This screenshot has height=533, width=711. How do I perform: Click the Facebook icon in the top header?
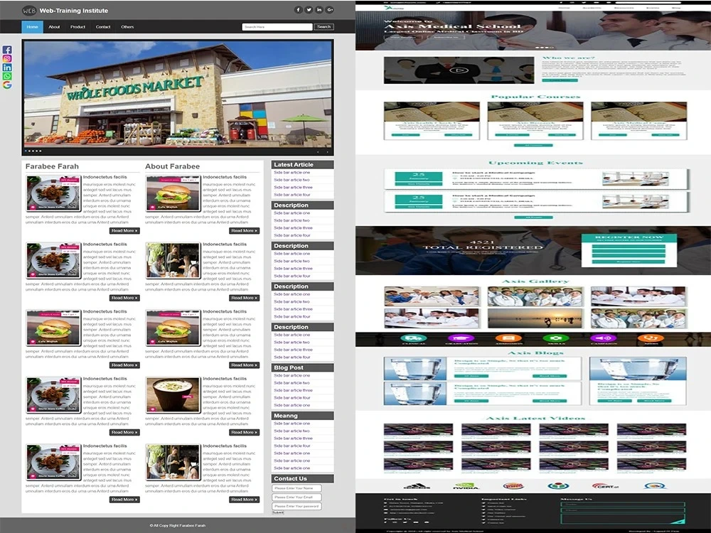click(299, 9)
